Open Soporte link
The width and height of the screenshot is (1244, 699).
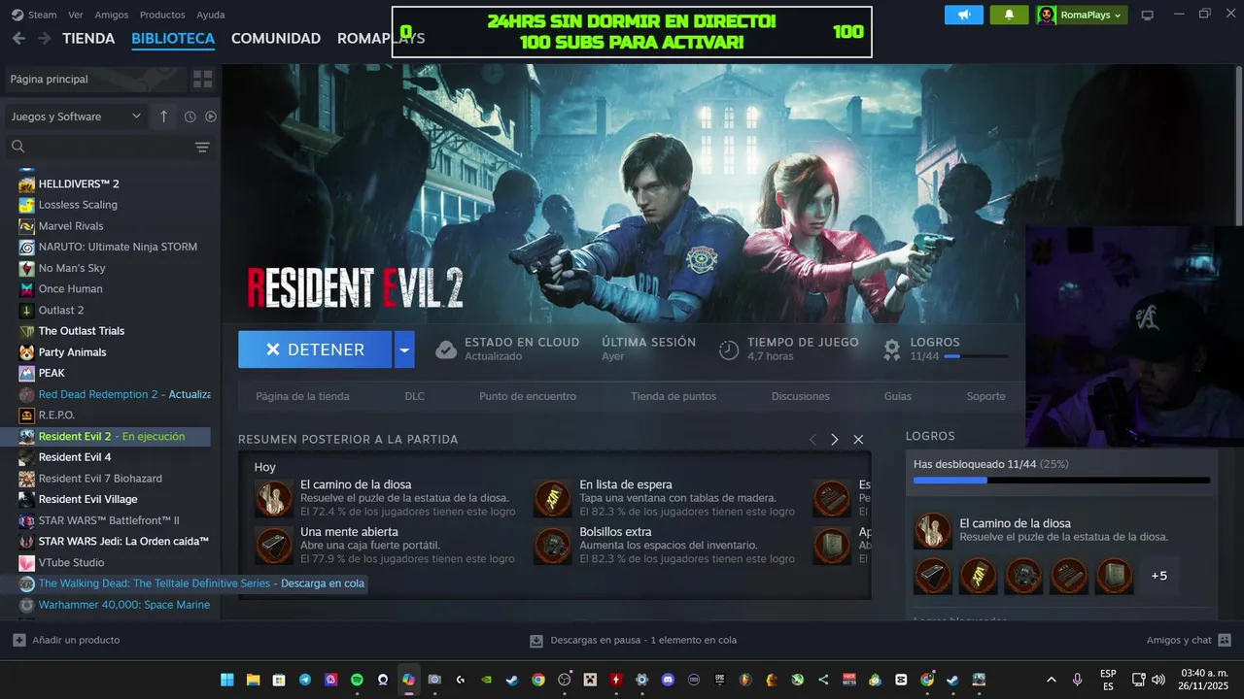(x=985, y=396)
